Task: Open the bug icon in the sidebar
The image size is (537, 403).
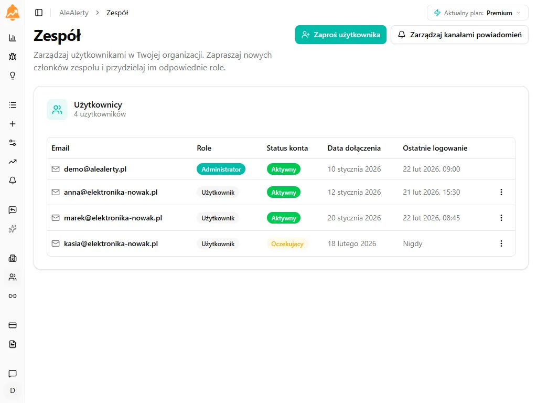Action: click(x=13, y=57)
